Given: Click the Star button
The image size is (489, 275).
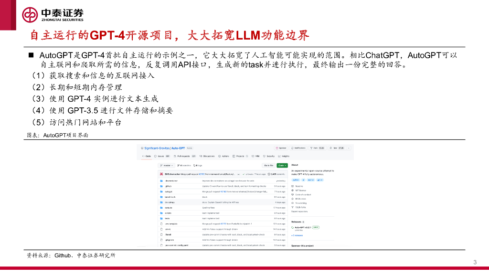Looking at the screenshot, I should pos(337,148).
